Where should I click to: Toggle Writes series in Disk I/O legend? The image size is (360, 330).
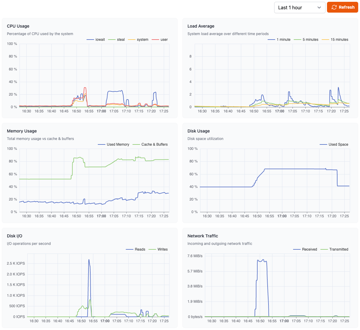tap(158, 249)
